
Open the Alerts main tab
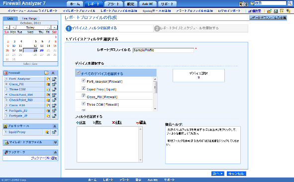pyautogui.click(x=113, y=4)
